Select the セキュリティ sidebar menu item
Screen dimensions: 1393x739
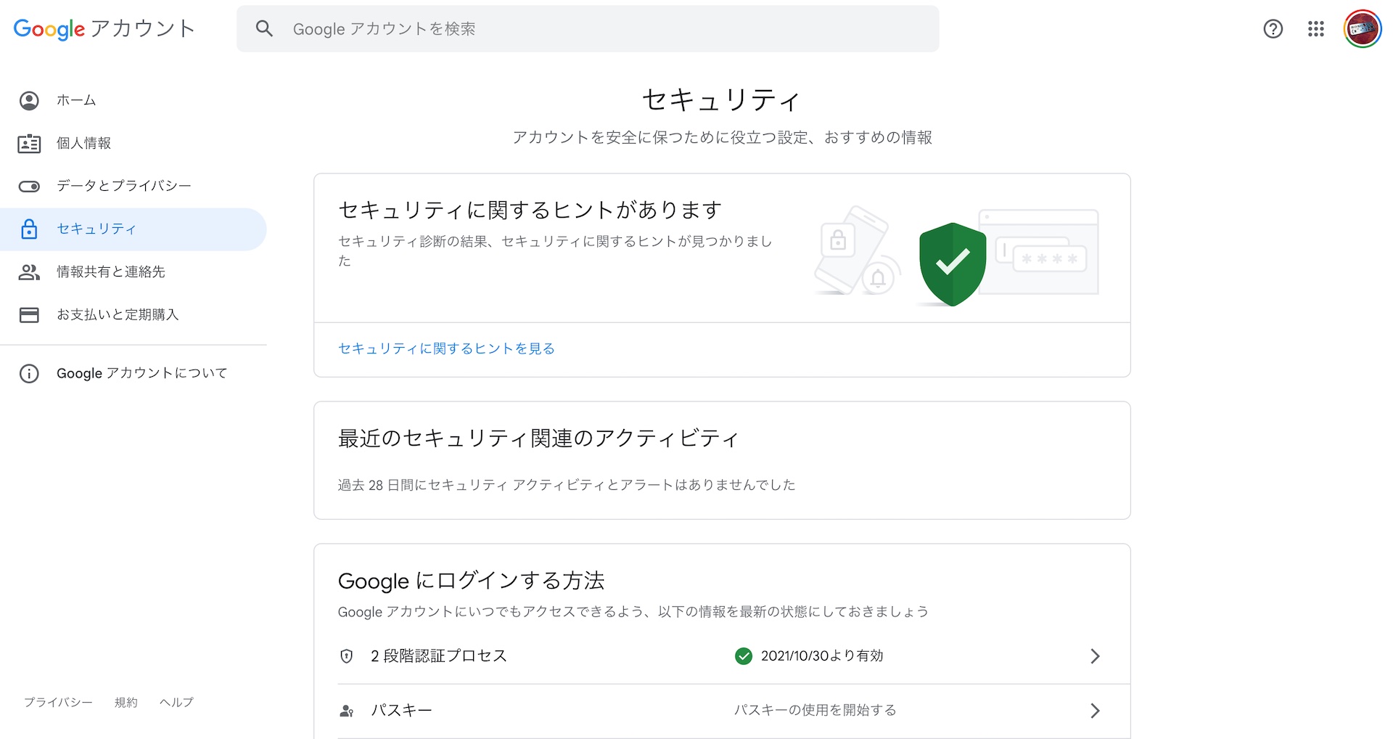coord(96,229)
